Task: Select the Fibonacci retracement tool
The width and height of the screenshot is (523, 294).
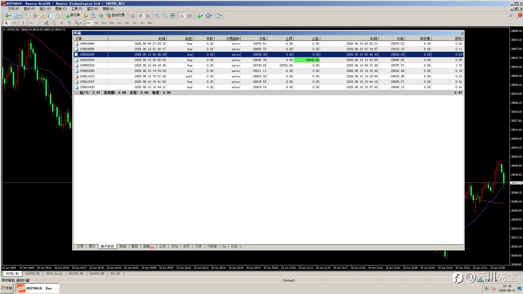Action: [x=54, y=23]
